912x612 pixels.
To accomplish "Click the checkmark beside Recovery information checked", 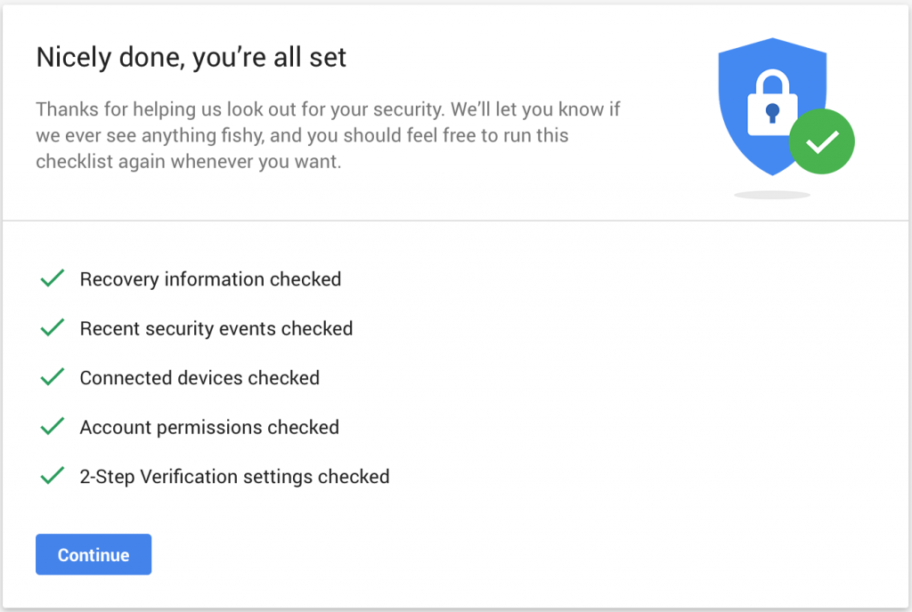I will coord(52,278).
